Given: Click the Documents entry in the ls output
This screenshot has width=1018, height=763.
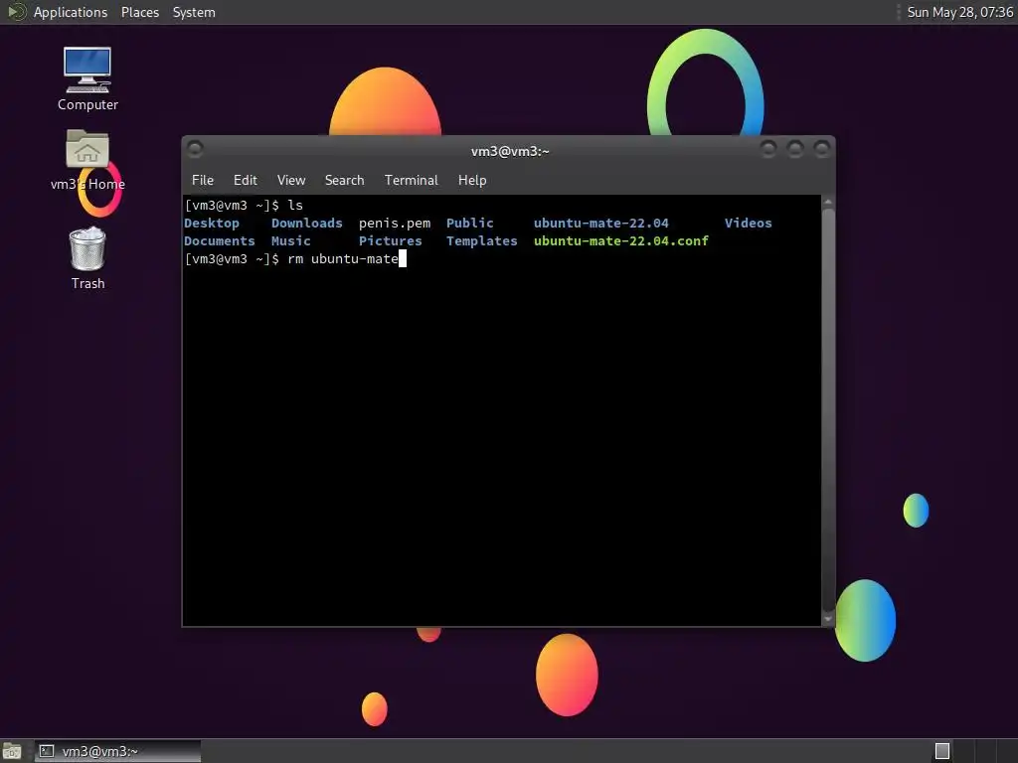Looking at the screenshot, I should [x=220, y=240].
